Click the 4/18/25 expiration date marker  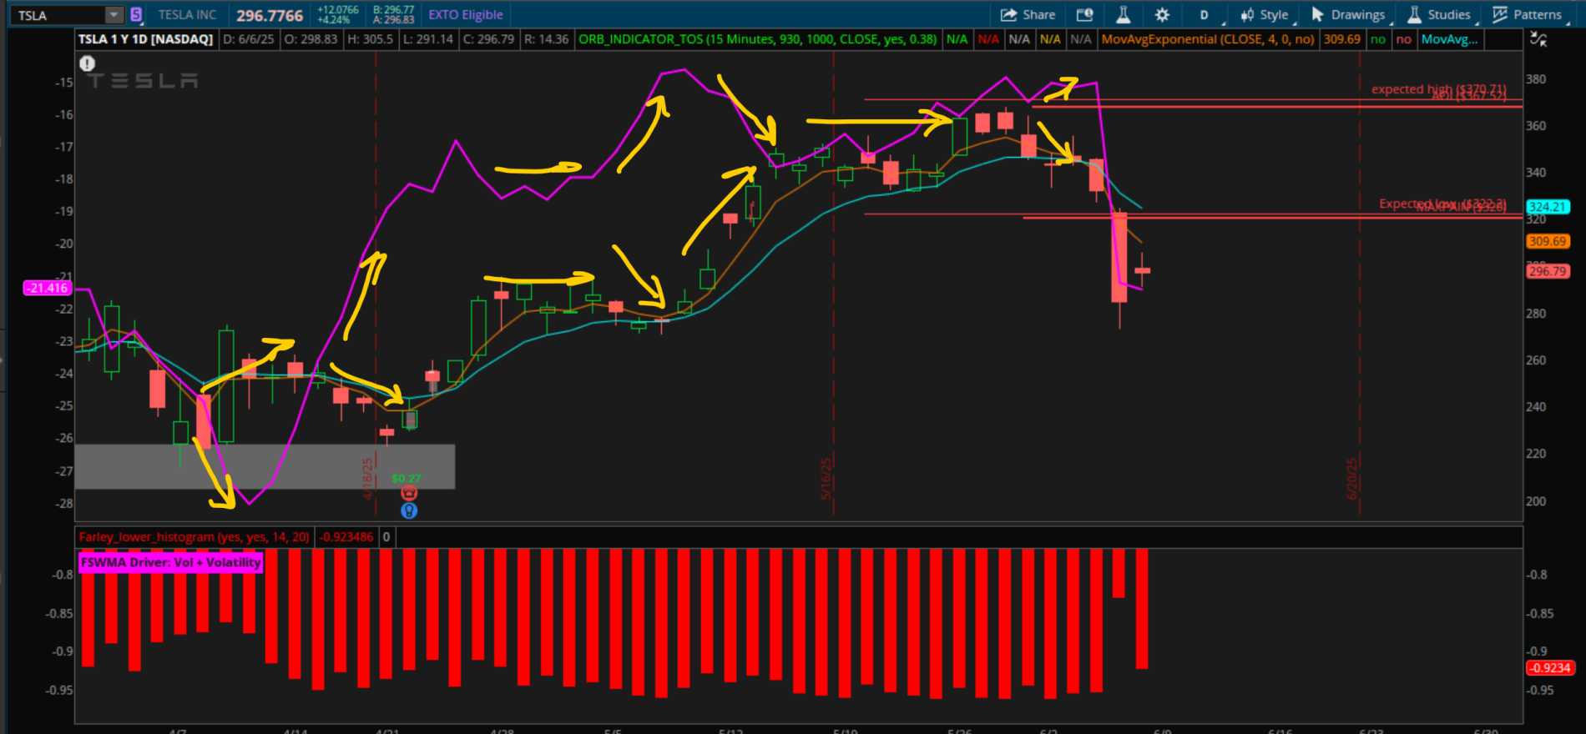click(367, 478)
